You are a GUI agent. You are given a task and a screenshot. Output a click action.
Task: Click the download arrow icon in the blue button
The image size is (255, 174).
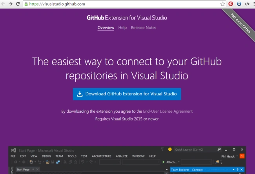(x=80, y=94)
